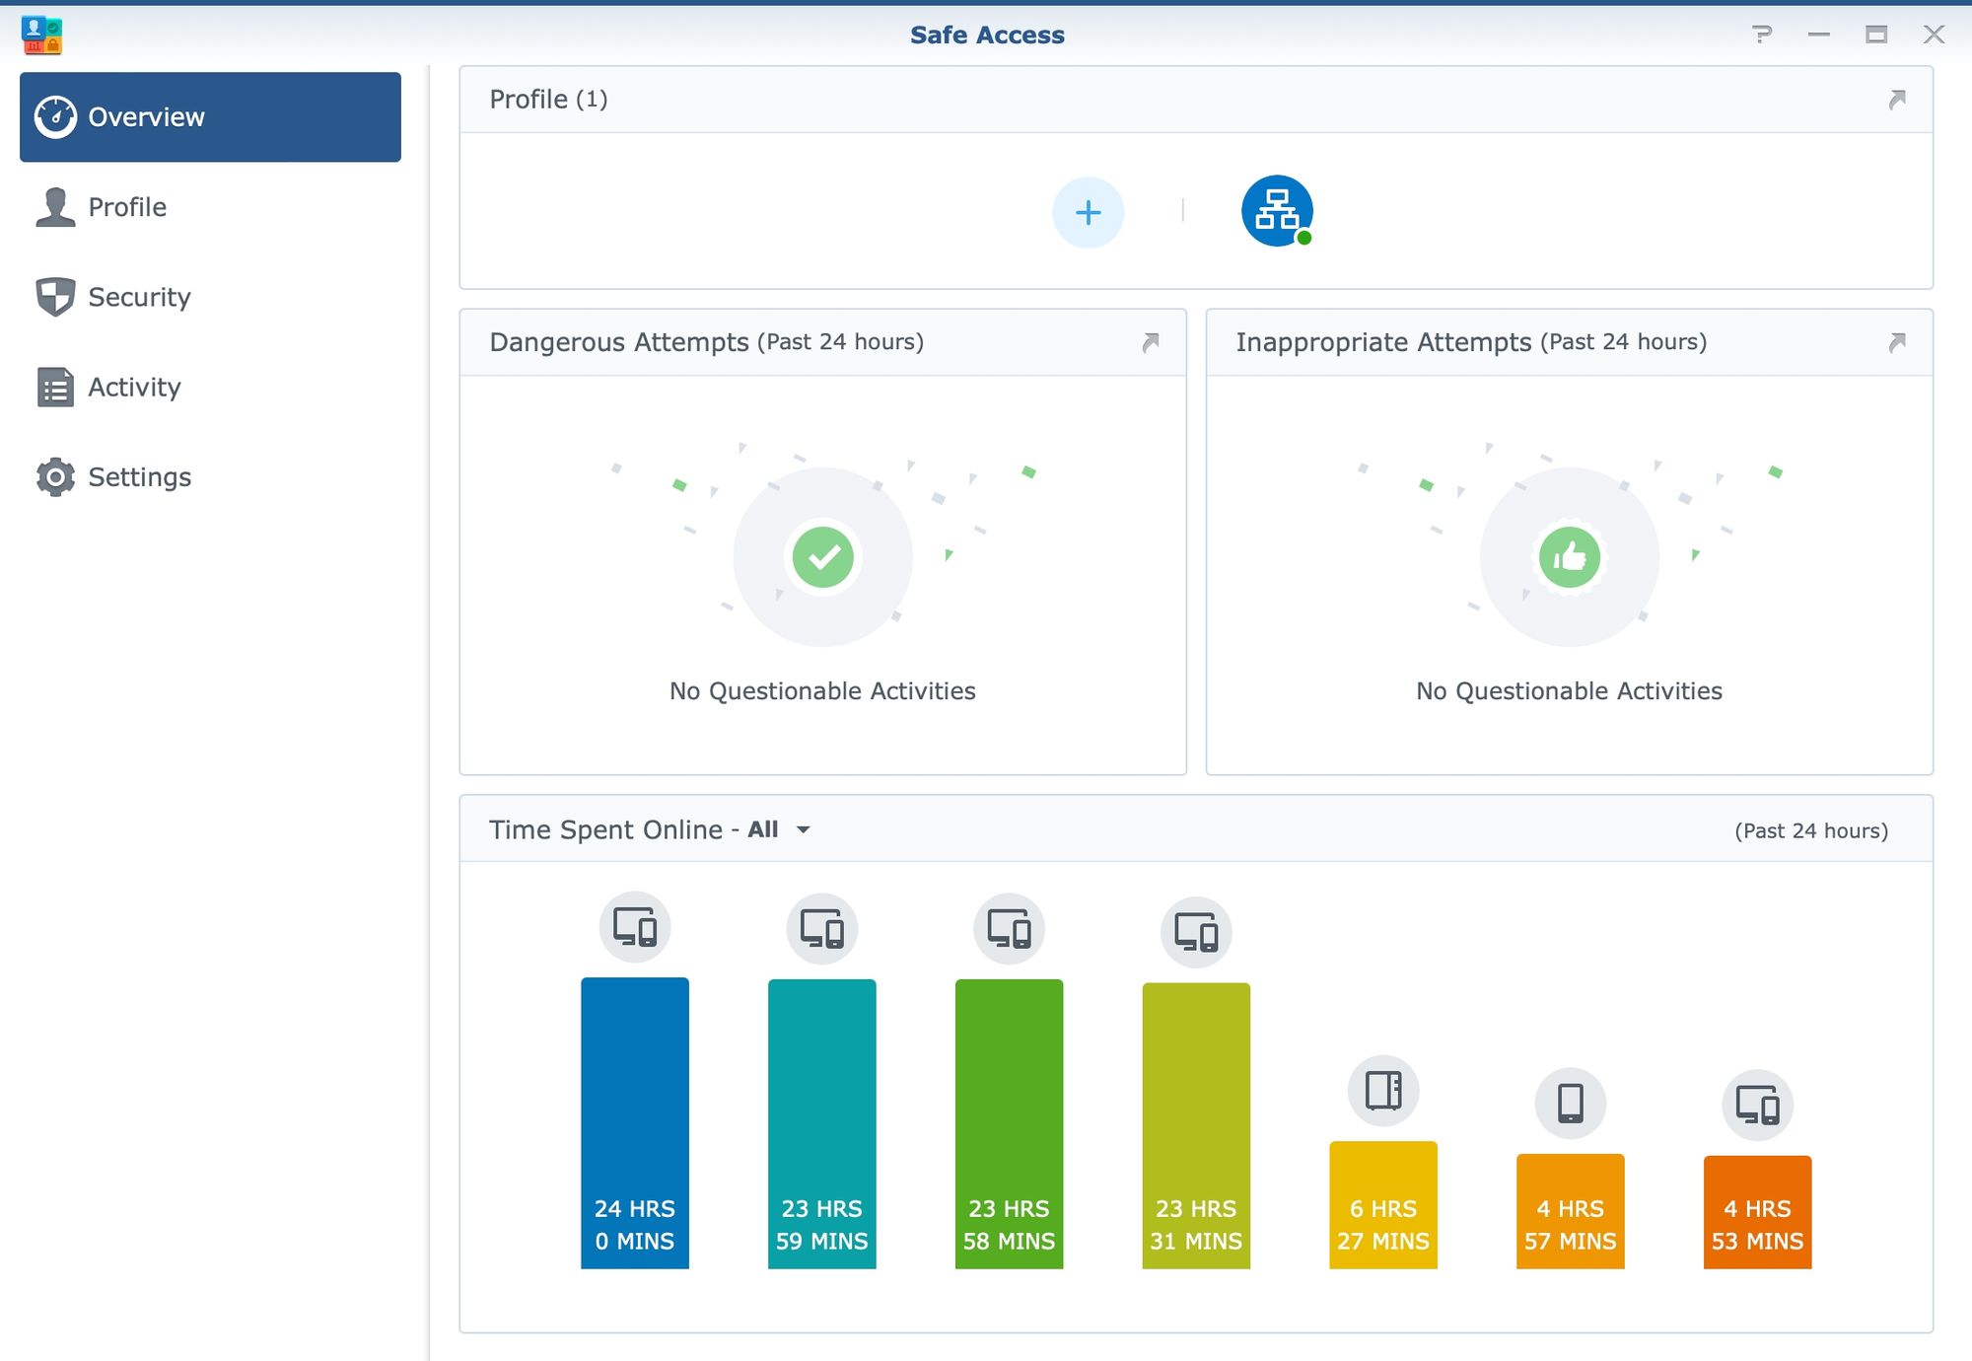Select the green 23 HRS 58 MINS bar
This screenshot has width=1972, height=1361.
tap(1010, 1124)
